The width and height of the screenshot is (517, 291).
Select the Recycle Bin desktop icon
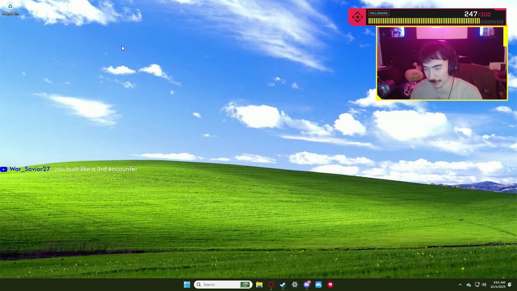click(10, 9)
